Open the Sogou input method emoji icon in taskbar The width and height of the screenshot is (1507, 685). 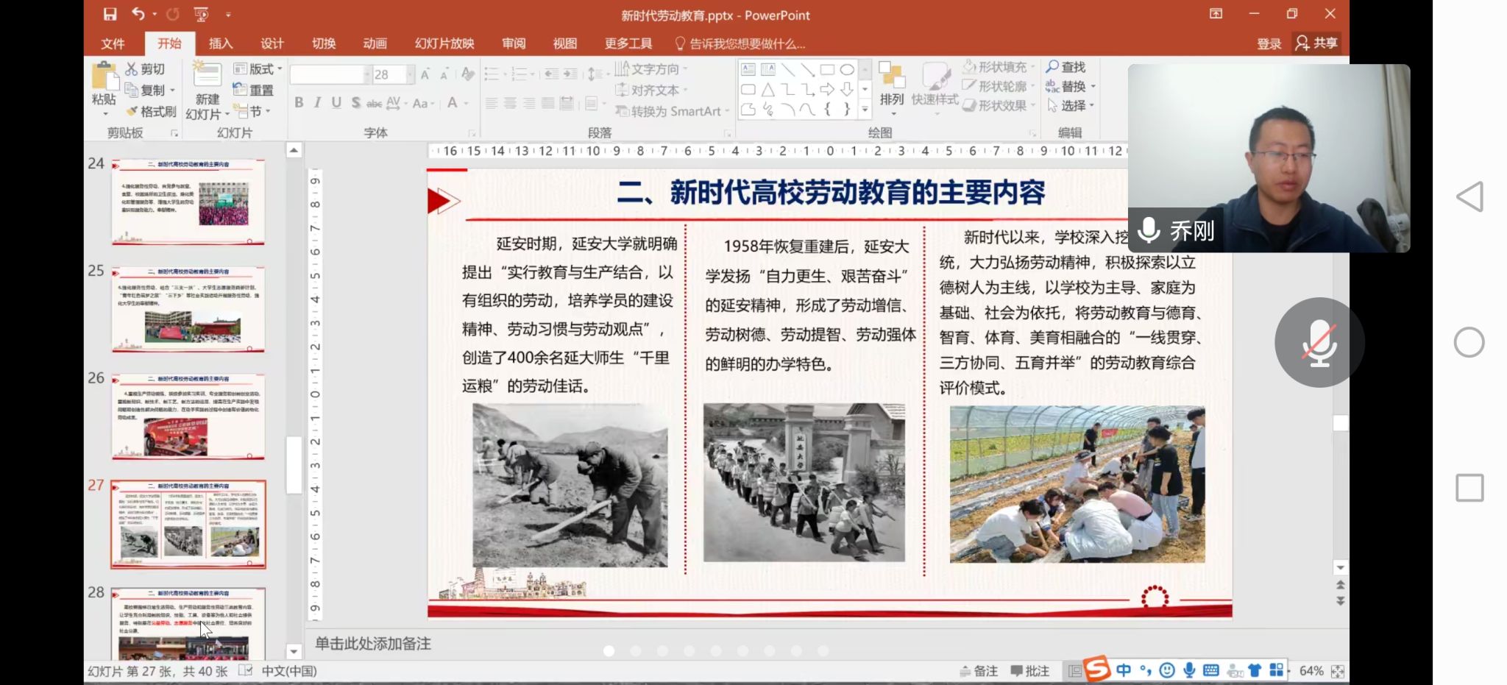(x=1167, y=670)
